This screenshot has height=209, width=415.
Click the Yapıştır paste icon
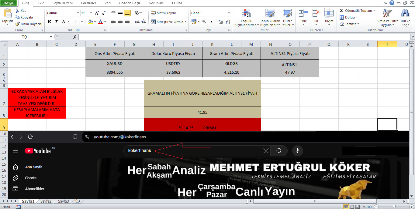click(7, 14)
